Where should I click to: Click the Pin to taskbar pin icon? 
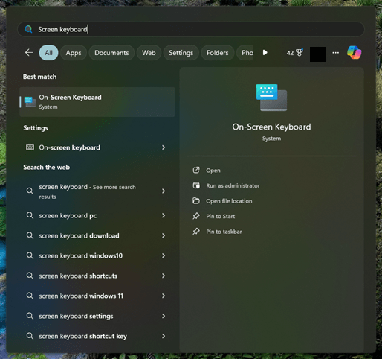coord(196,232)
